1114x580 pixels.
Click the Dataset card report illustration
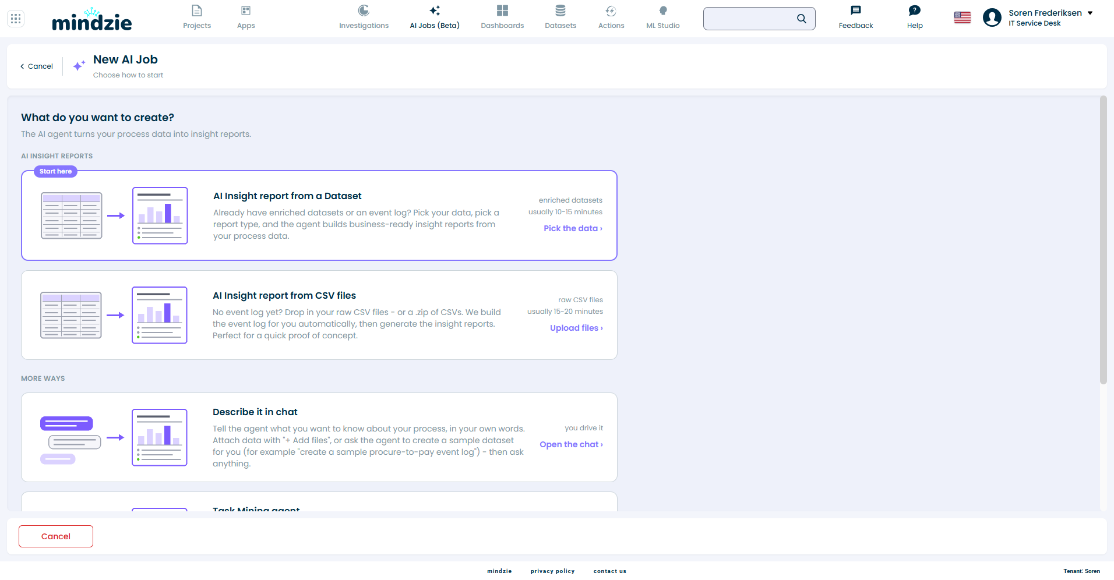[x=160, y=215]
